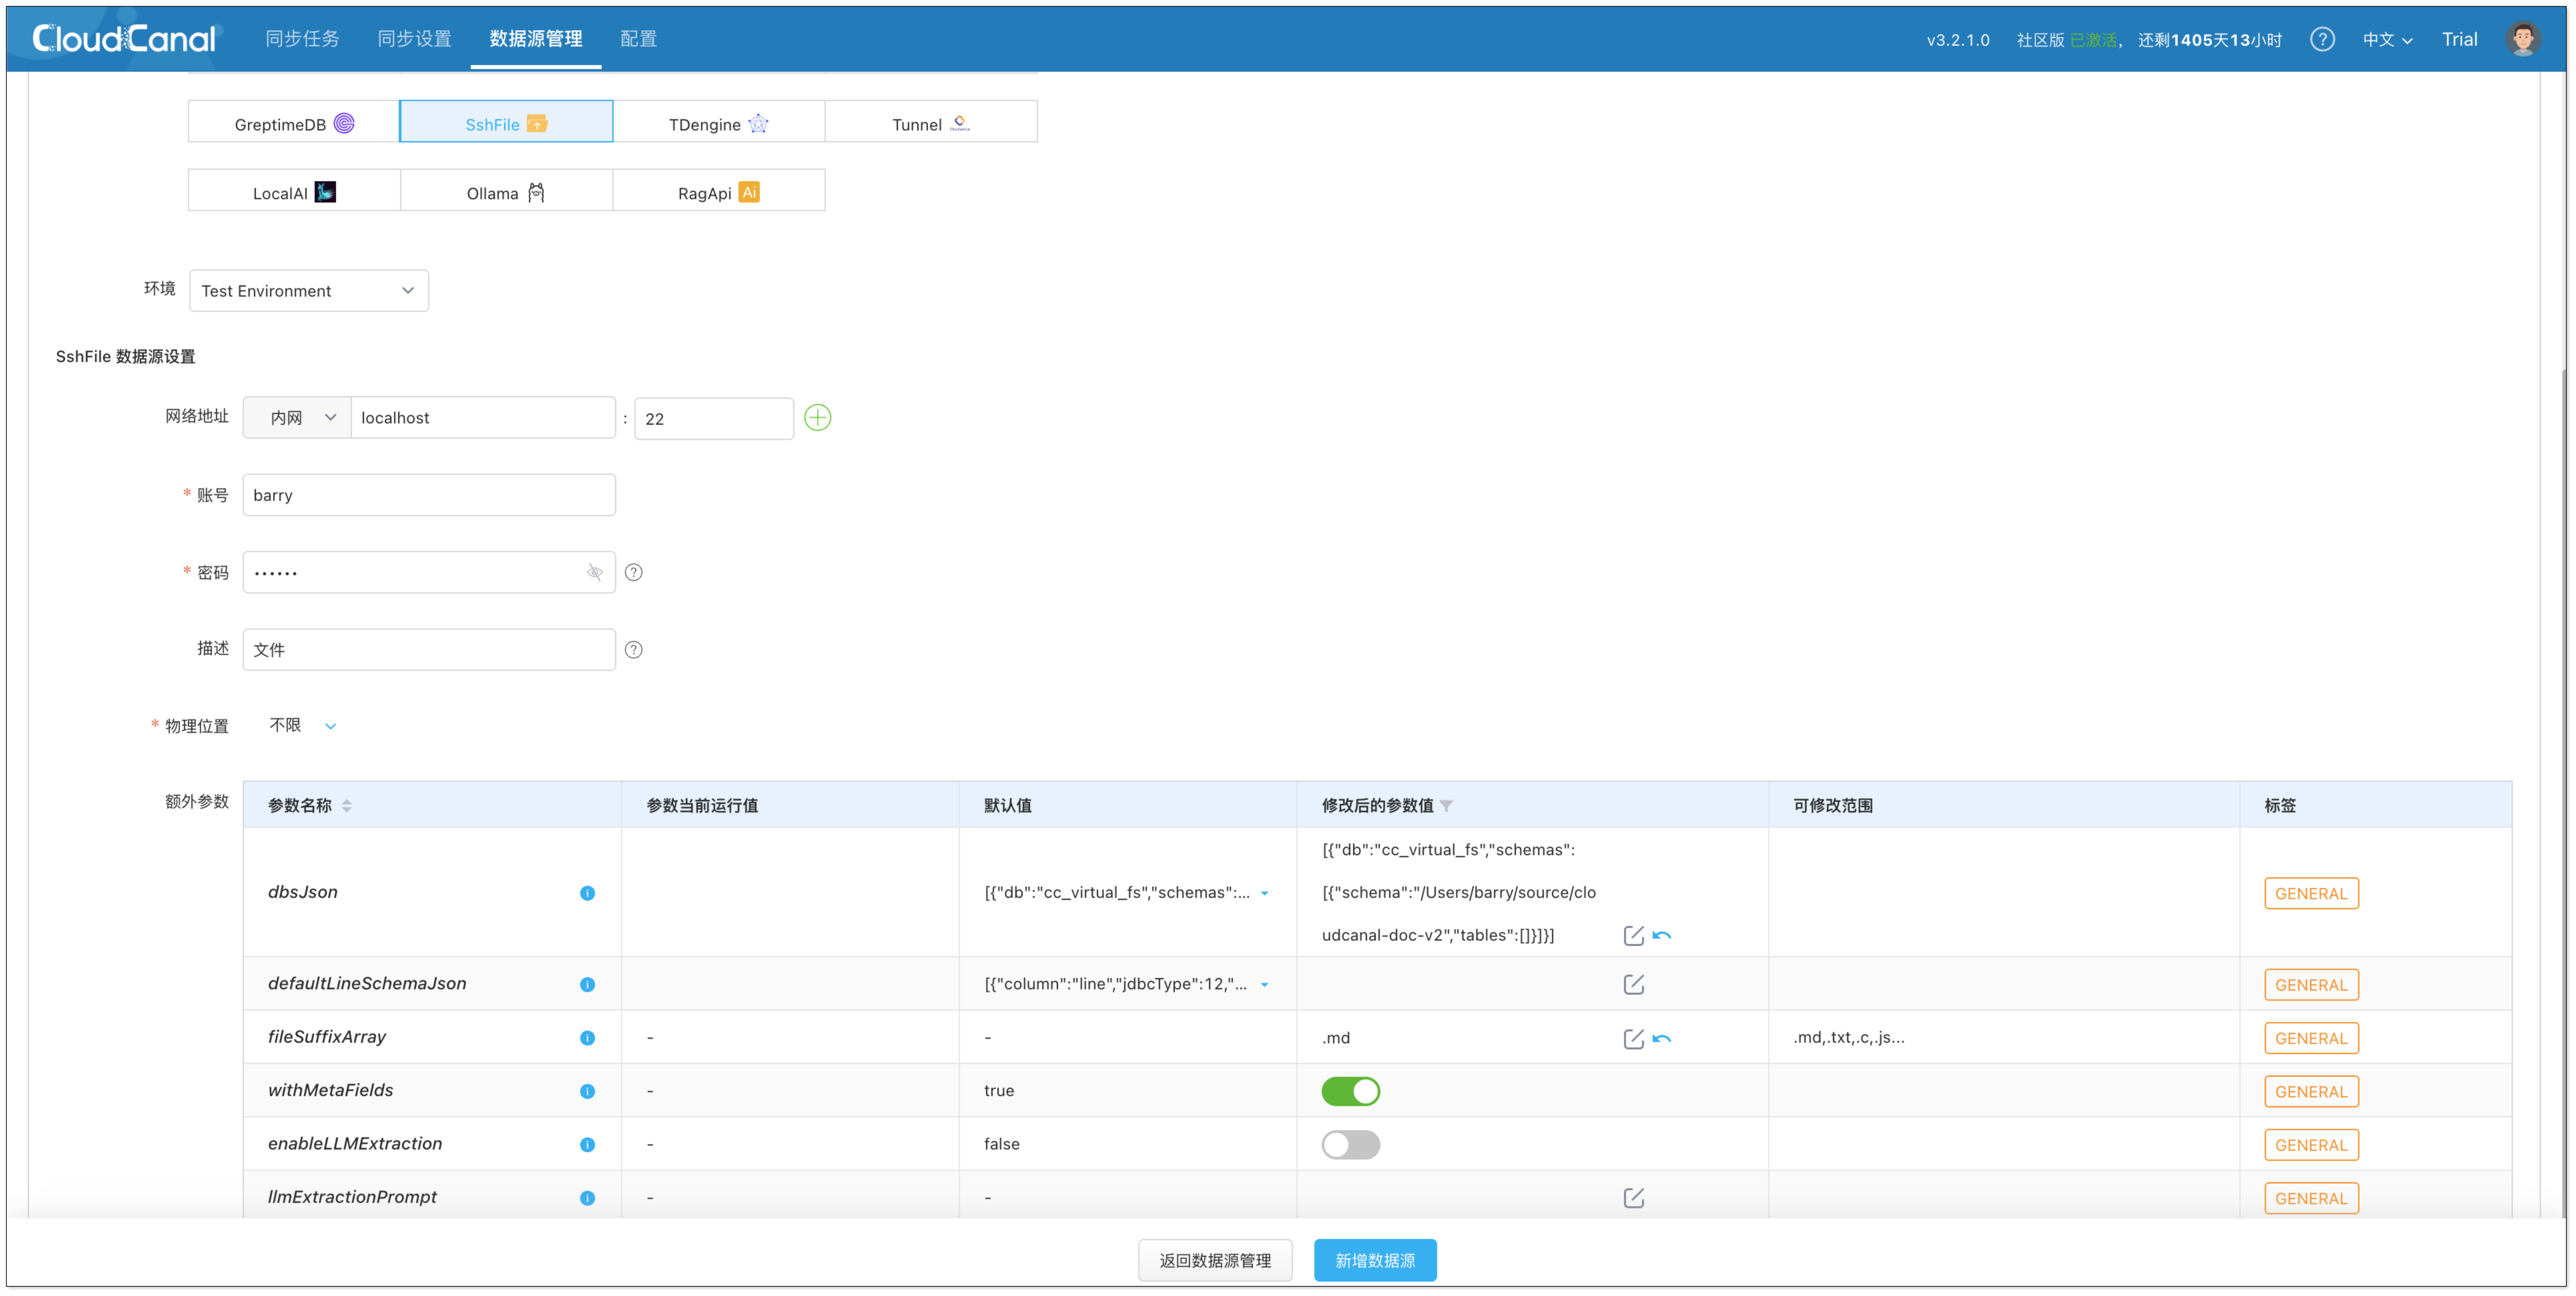Click the help question mark in header
2576x1296 pixels.
pos(2322,39)
